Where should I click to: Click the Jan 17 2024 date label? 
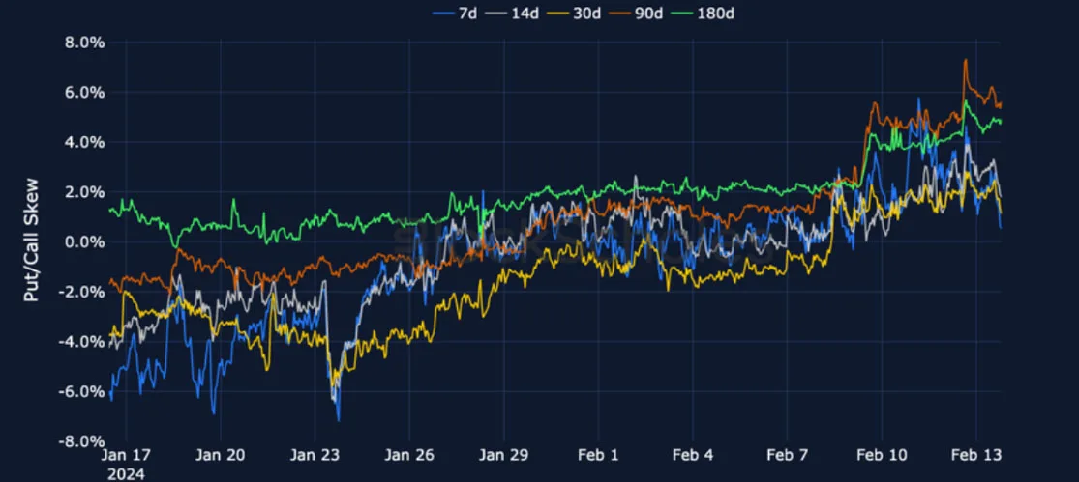[126, 465]
